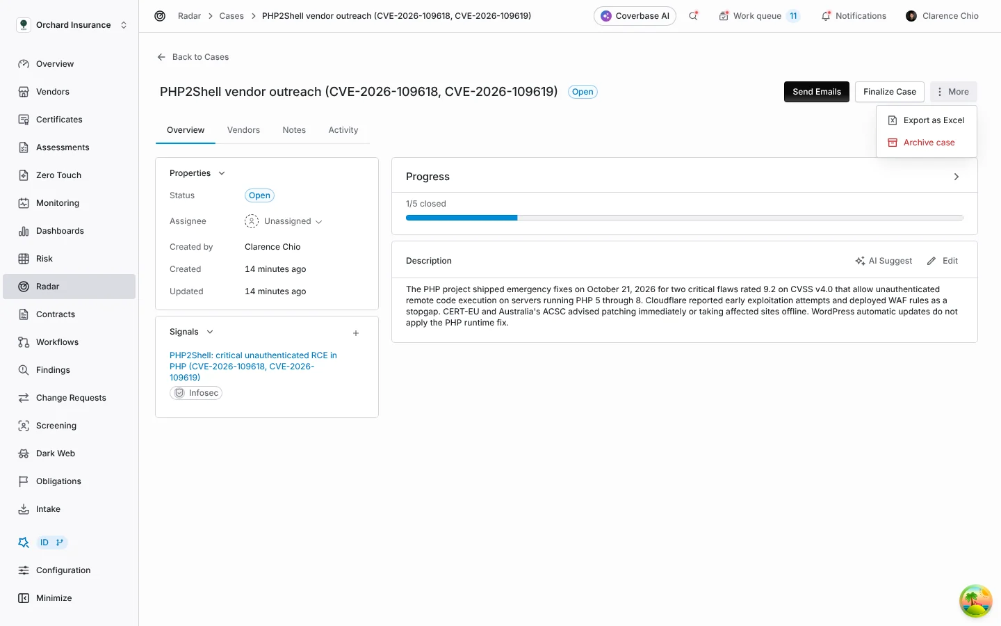Switch to the Vendors tab
Viewport: 1001px width, 626px height.
tap(243, 130)
